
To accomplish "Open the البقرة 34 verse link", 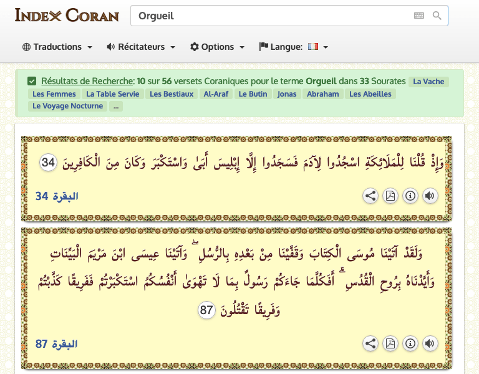I will tap(57, 196).
